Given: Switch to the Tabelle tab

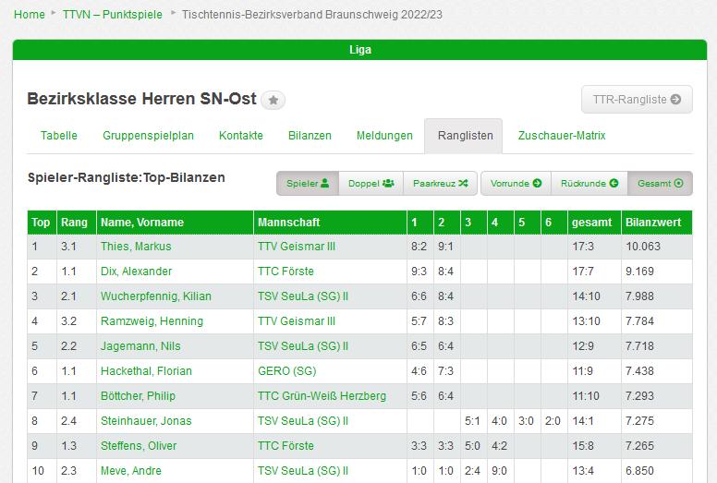Looking at the screenshot, I should click(58, 135).
